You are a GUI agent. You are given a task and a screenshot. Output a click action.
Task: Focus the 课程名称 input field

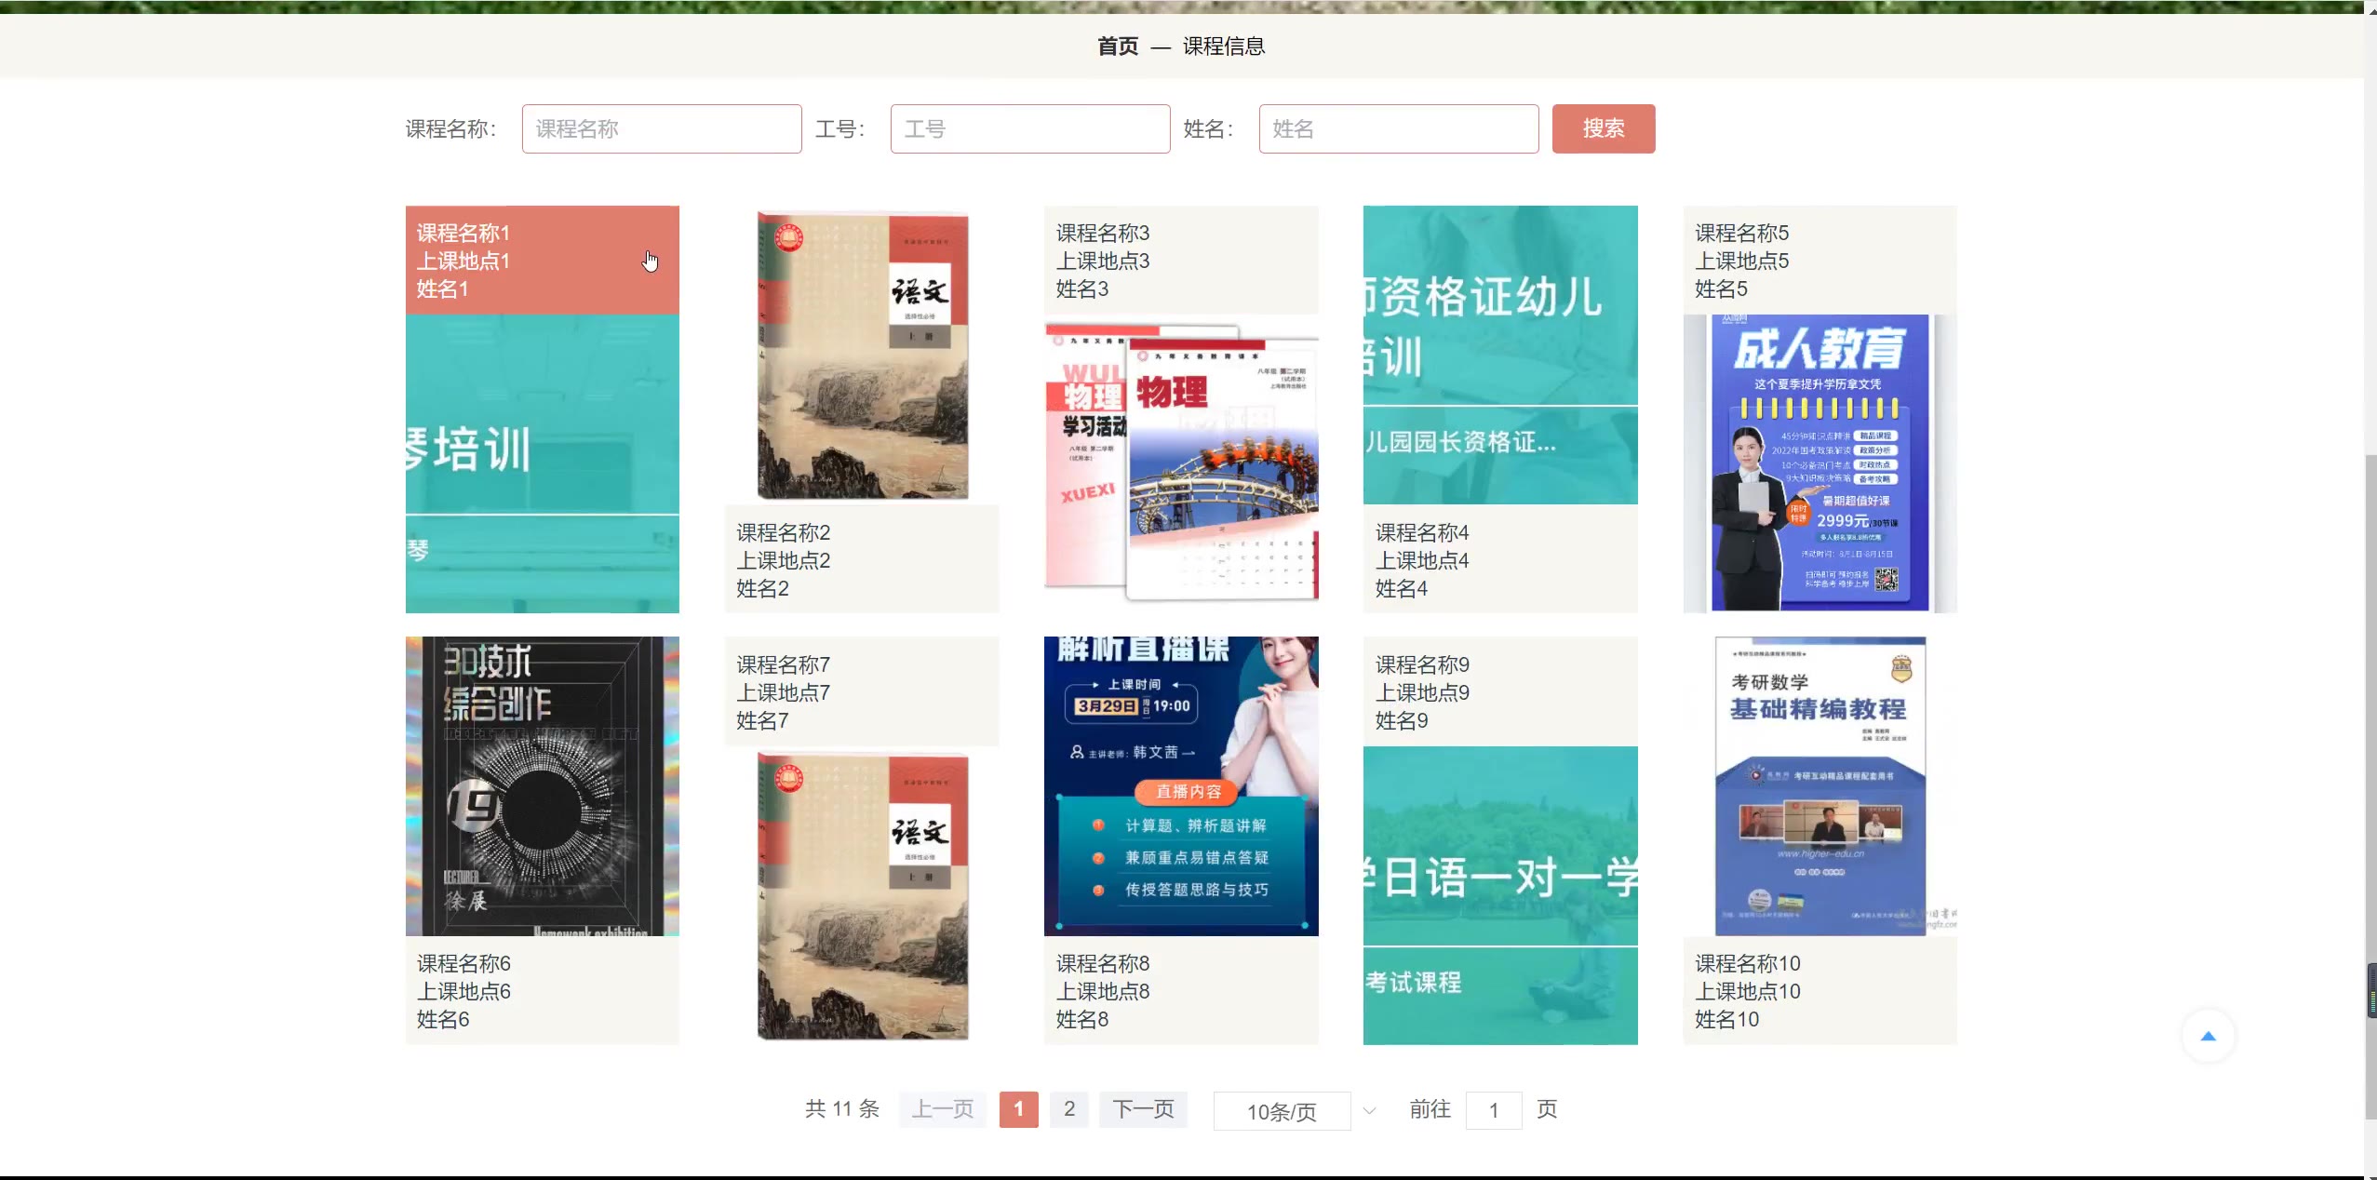click(661, 128)
